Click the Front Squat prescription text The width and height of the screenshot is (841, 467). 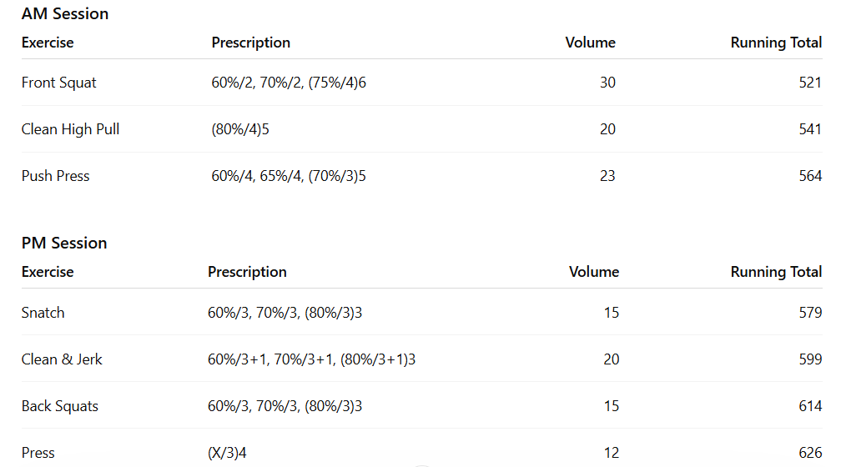(x=289, y=83)
